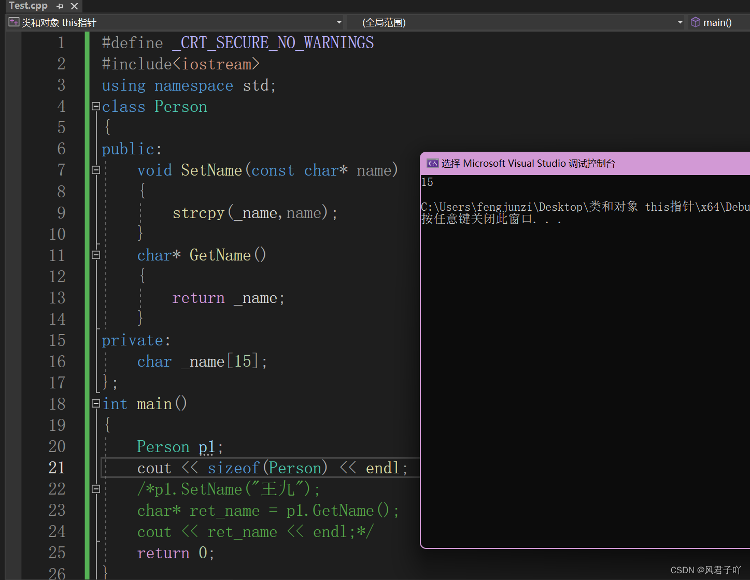Click line number 9 in the margin
Screen dimensions: 750x580
[x=61, y=213]
